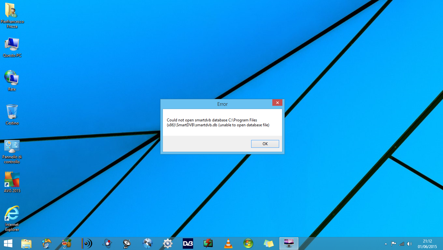Open the green Windows orb taskbar app

[x=249, y=243]
